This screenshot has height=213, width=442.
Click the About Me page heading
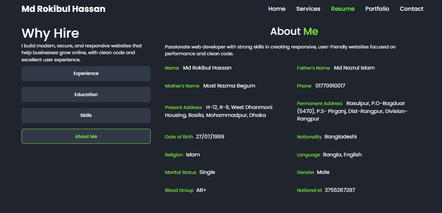294,32
